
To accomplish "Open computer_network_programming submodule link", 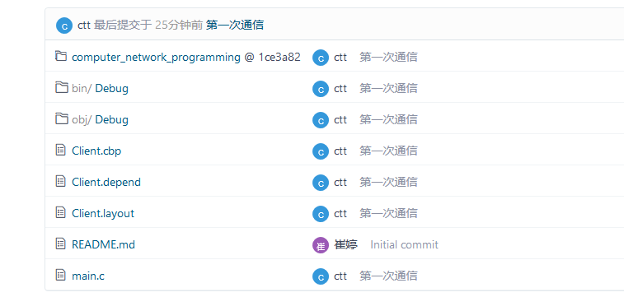I will coord(156,57).
